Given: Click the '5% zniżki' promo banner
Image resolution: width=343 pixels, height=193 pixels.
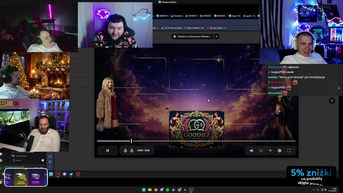Looking at the screenshot, I should (x=311, y=176).
